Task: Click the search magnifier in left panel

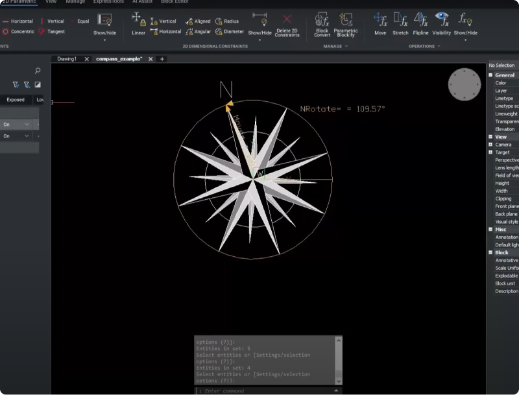Action: [x=38, y=71]
